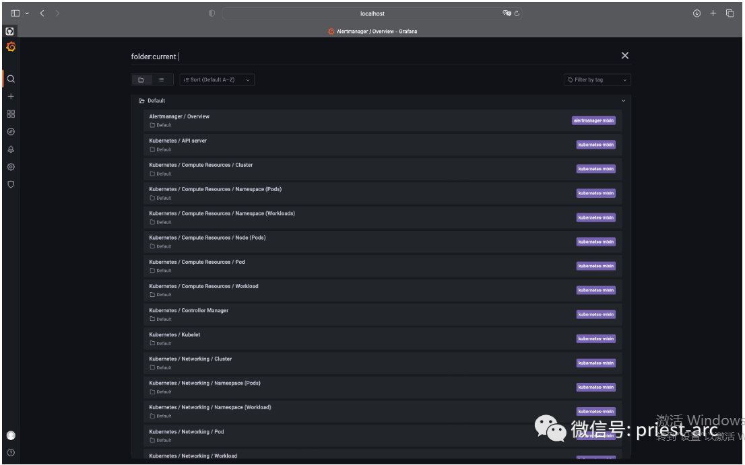The height and width of the screenshot is (465, 745).
Task: Click kubernetes-mixin tag on API server row
Action: tap(596, 145)
